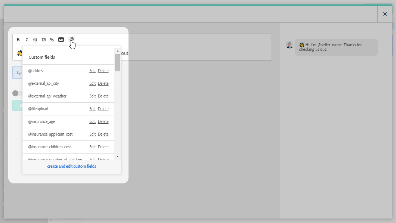Toggle italic text formatting
Screen dimensions: 396x223
pyautogui.click(x=27, y=39)
